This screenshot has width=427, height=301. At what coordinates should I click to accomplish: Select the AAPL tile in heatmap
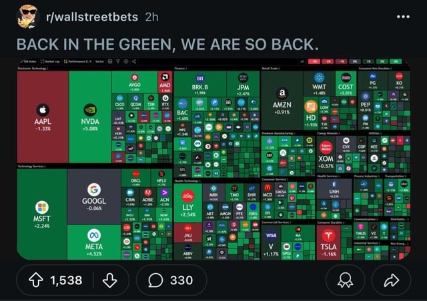point(43,117)
